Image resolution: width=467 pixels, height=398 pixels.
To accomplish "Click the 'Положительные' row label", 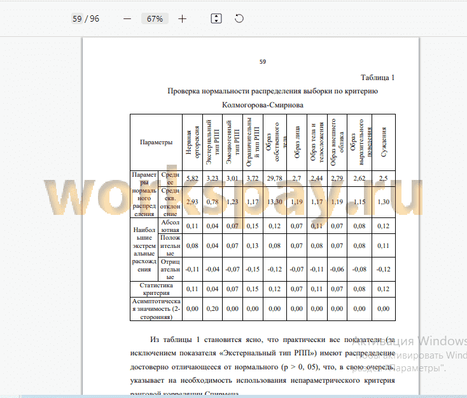I will 170,245.
